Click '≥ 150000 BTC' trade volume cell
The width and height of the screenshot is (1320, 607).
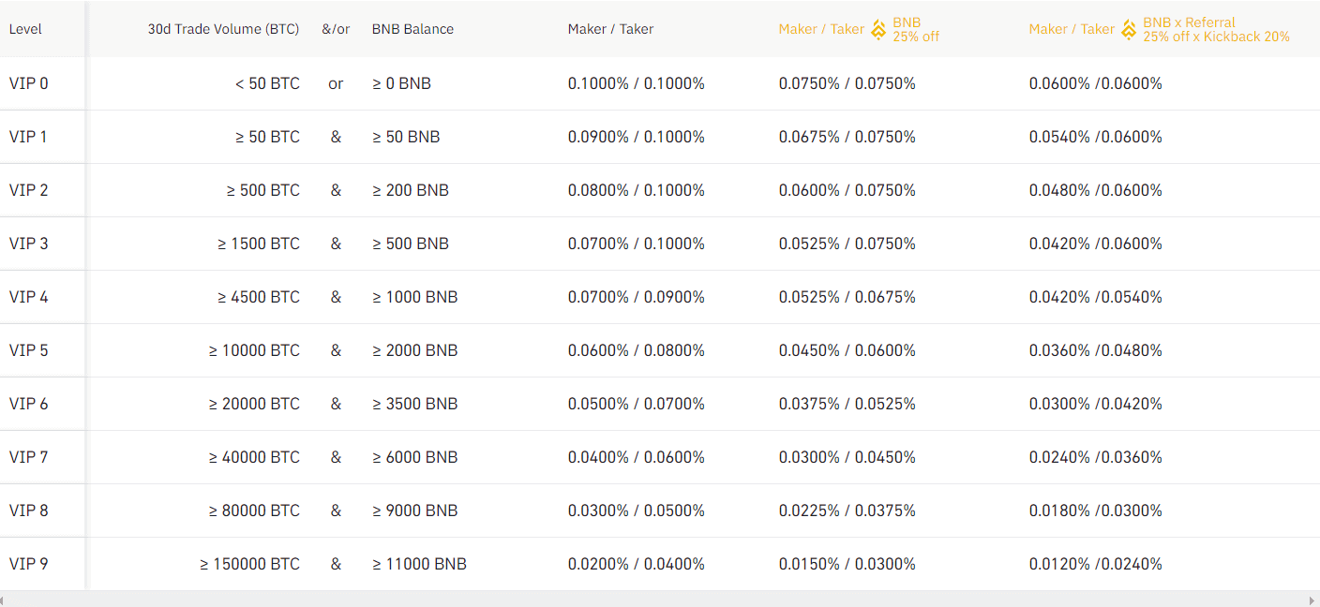pos(249,564)
